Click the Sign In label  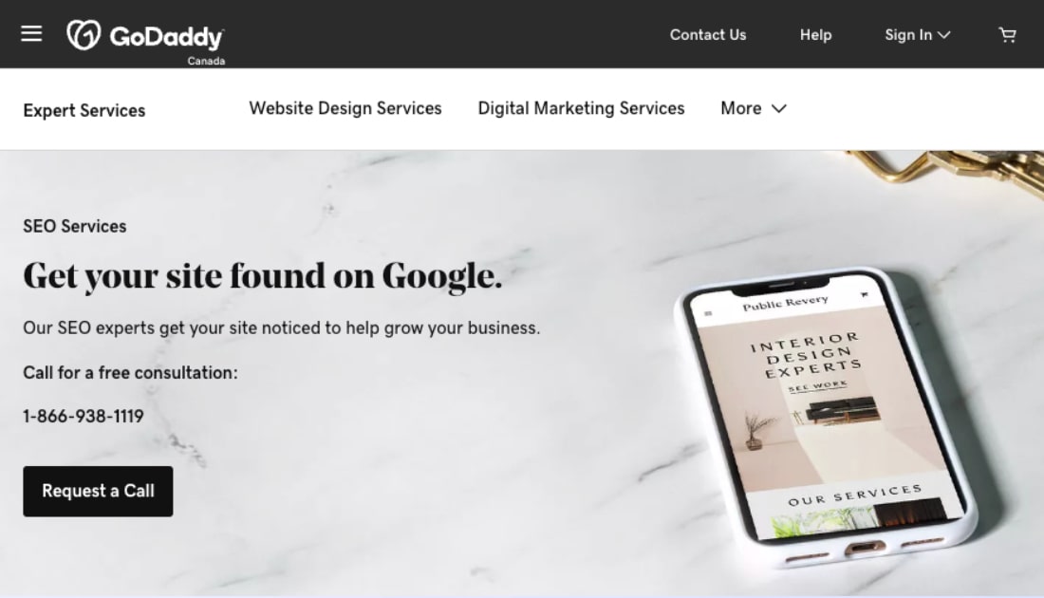pos(908,34)
